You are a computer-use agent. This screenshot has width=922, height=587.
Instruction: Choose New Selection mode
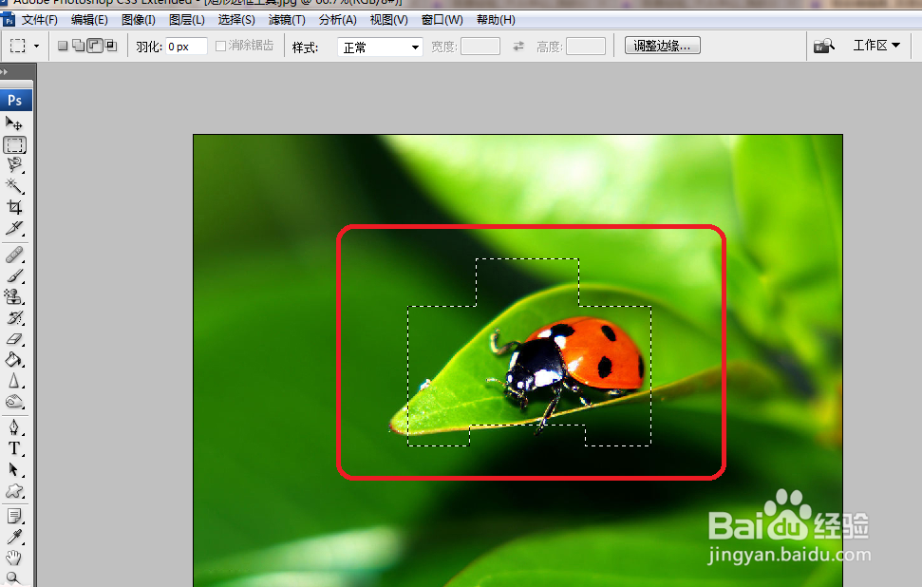coord(63,46)
